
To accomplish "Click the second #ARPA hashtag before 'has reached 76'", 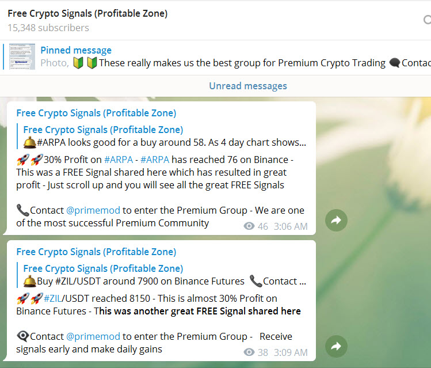I will coord(155,160).
